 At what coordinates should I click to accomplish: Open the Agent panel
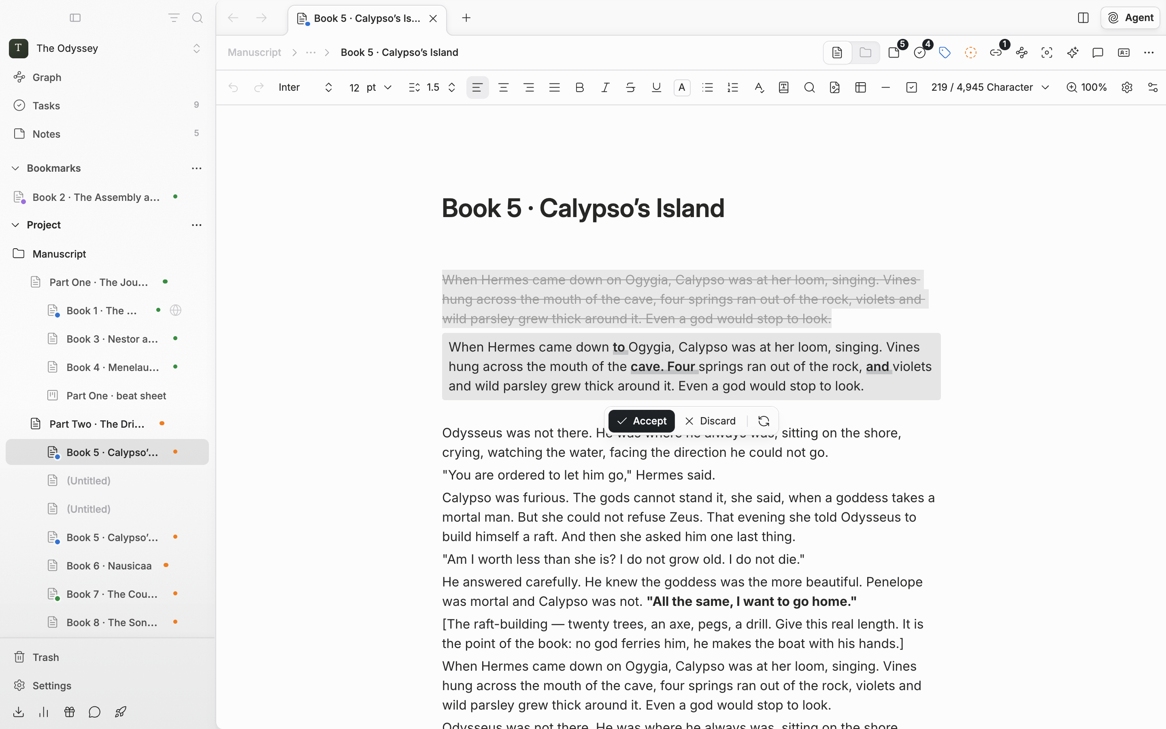(1130, 18)
